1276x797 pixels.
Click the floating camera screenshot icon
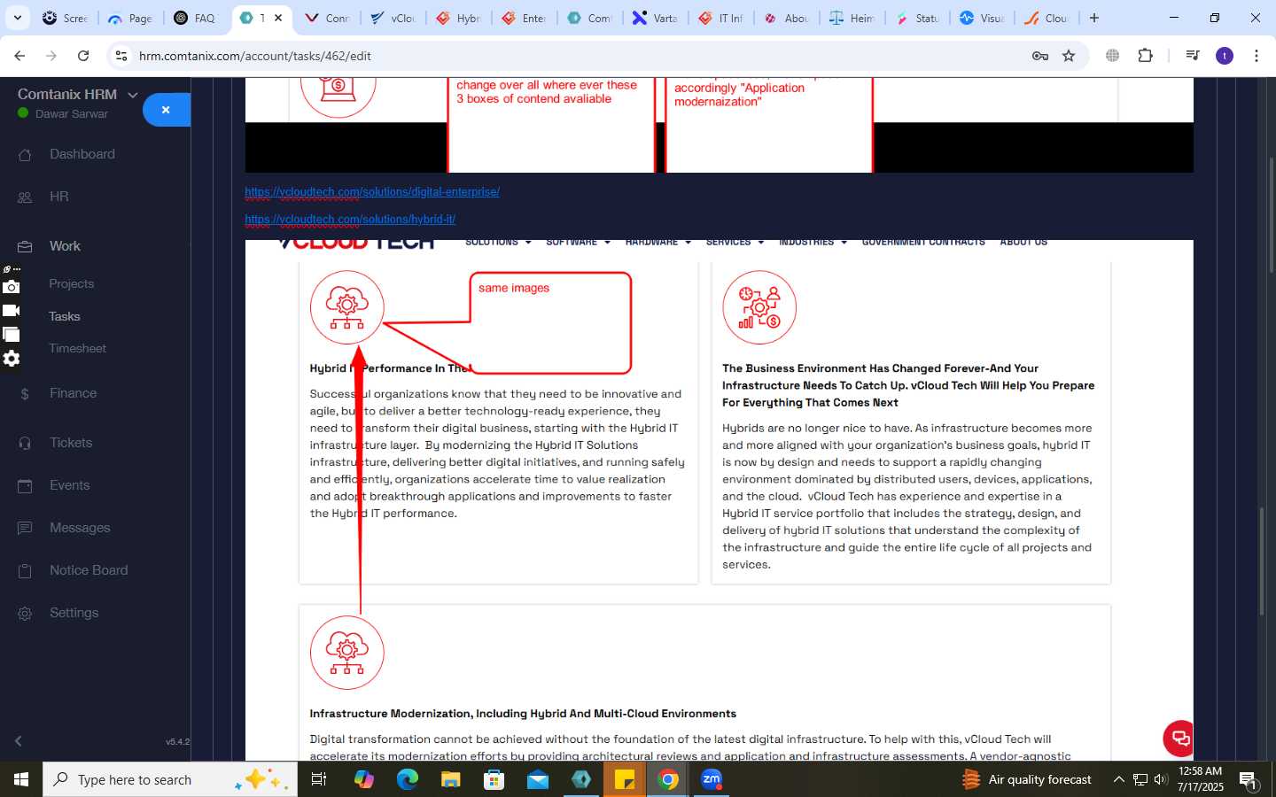(11, 287)
